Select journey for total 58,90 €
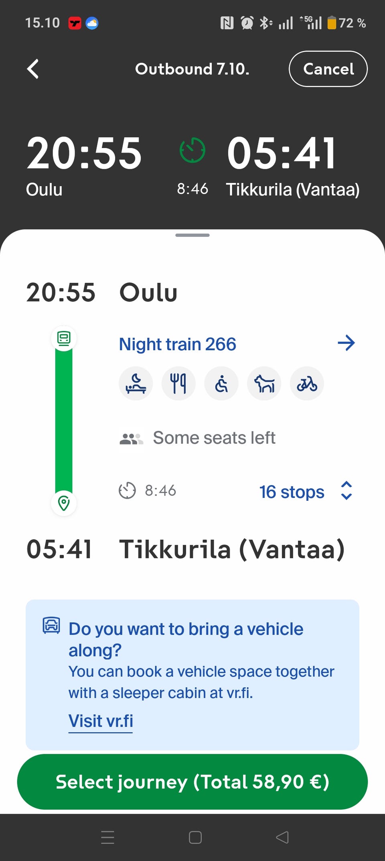The image size is (385, 861). click(192, 782)
